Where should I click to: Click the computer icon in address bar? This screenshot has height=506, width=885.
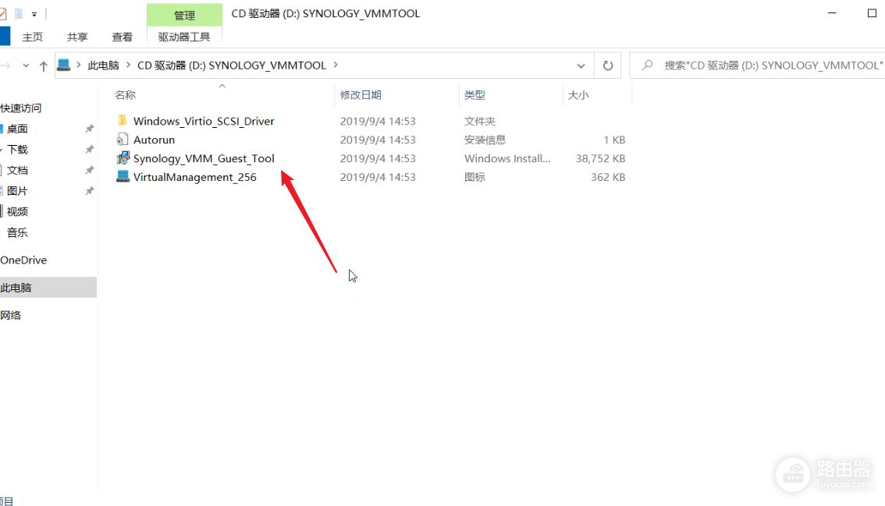[64, 65]
